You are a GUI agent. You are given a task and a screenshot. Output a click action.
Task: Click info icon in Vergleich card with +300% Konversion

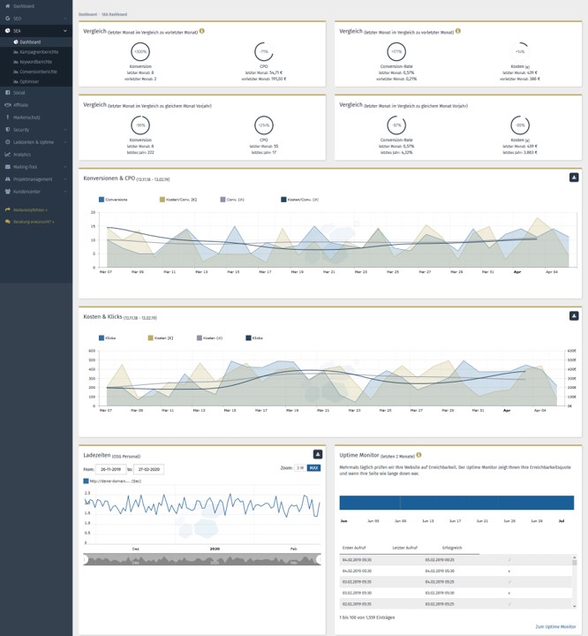click(x=202, y=31)
